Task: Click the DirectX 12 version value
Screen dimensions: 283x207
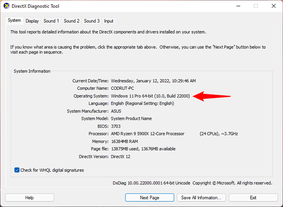Action: (x=121, y=156)
